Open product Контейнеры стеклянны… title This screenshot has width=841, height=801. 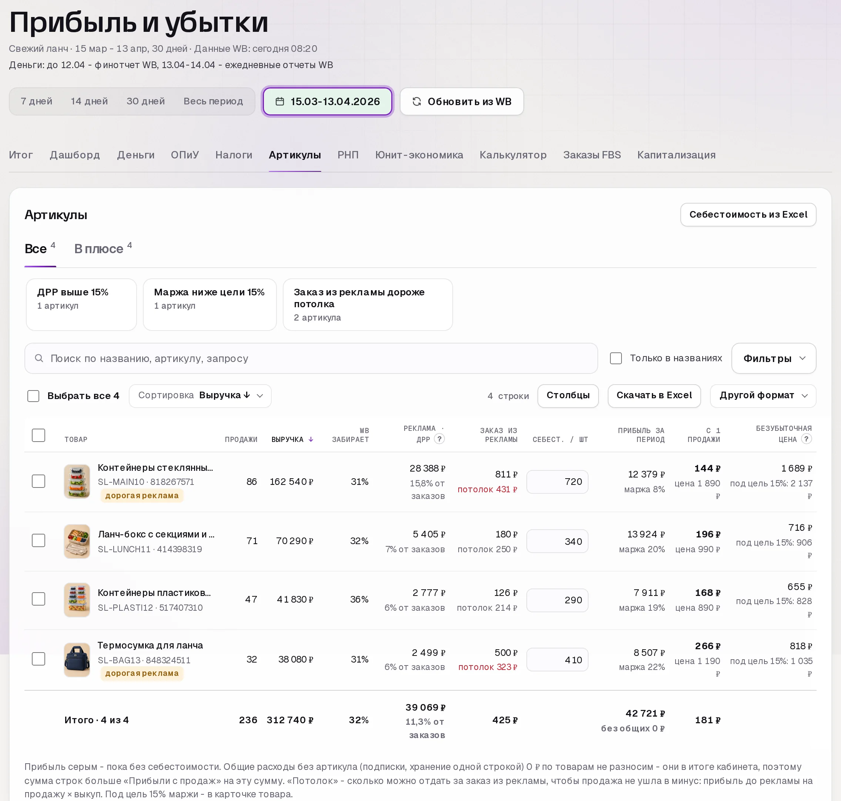coord(155,467)
